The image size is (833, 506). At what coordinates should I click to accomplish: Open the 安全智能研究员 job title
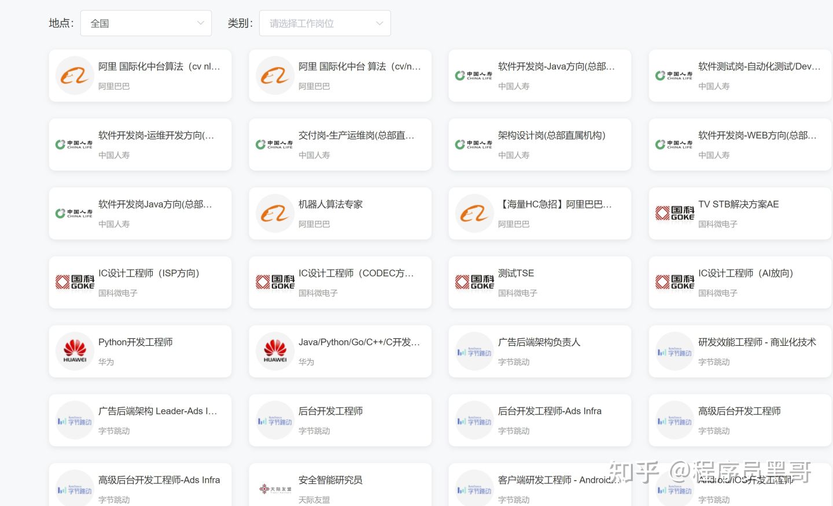click(x=330, y=480)
